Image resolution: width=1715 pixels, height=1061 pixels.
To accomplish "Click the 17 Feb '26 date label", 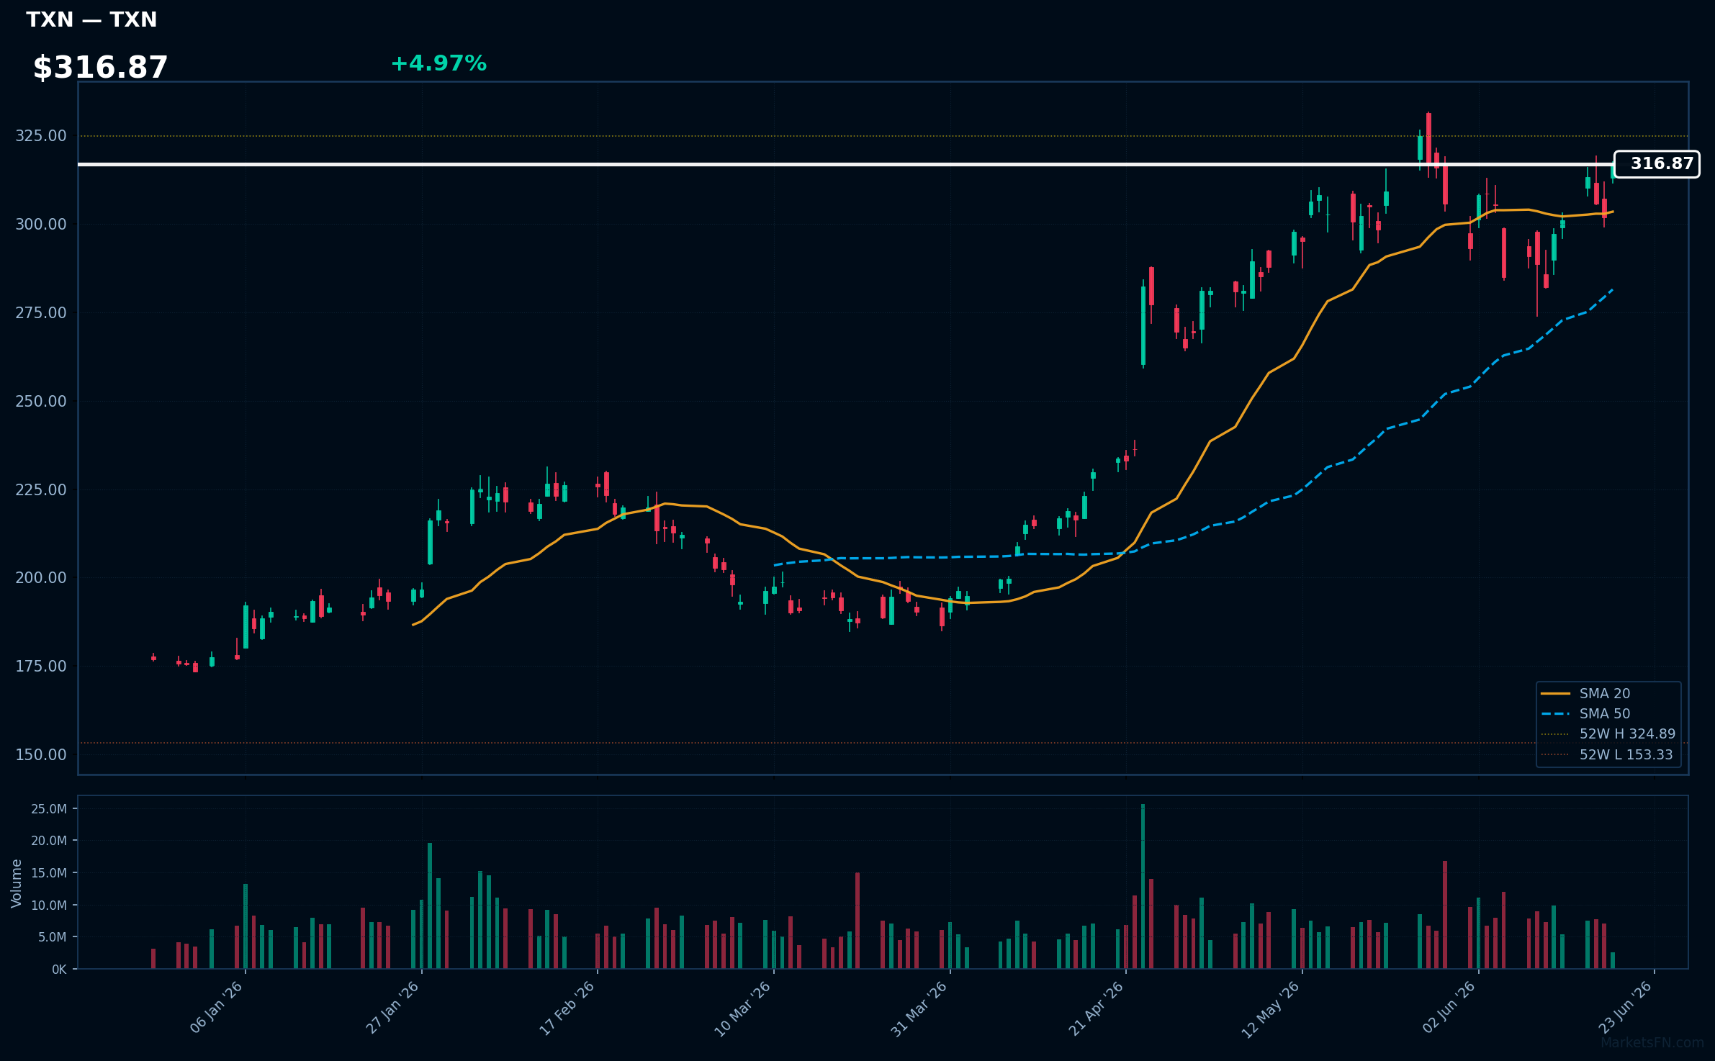I will pyautogui.click(x=567, y=1008).
